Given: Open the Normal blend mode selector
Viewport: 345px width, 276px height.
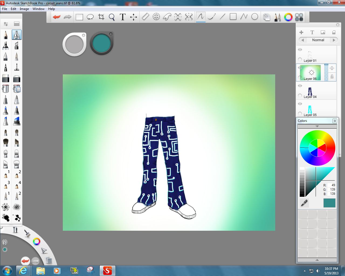Looking at the screenshot, I should [318, 40].
